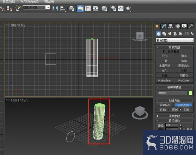This screenshot has height=155, width=196.
Task: Expand the 曲面参数 rollout
Action: (x=174, y=116)
